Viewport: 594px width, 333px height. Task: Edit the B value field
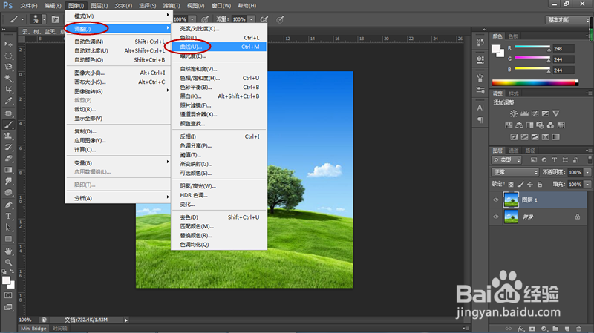564,70
